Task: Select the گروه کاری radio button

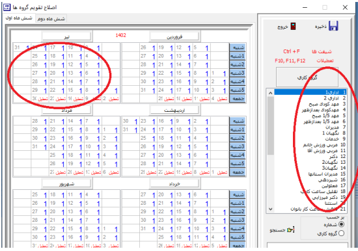Action: tap(341, 233)
